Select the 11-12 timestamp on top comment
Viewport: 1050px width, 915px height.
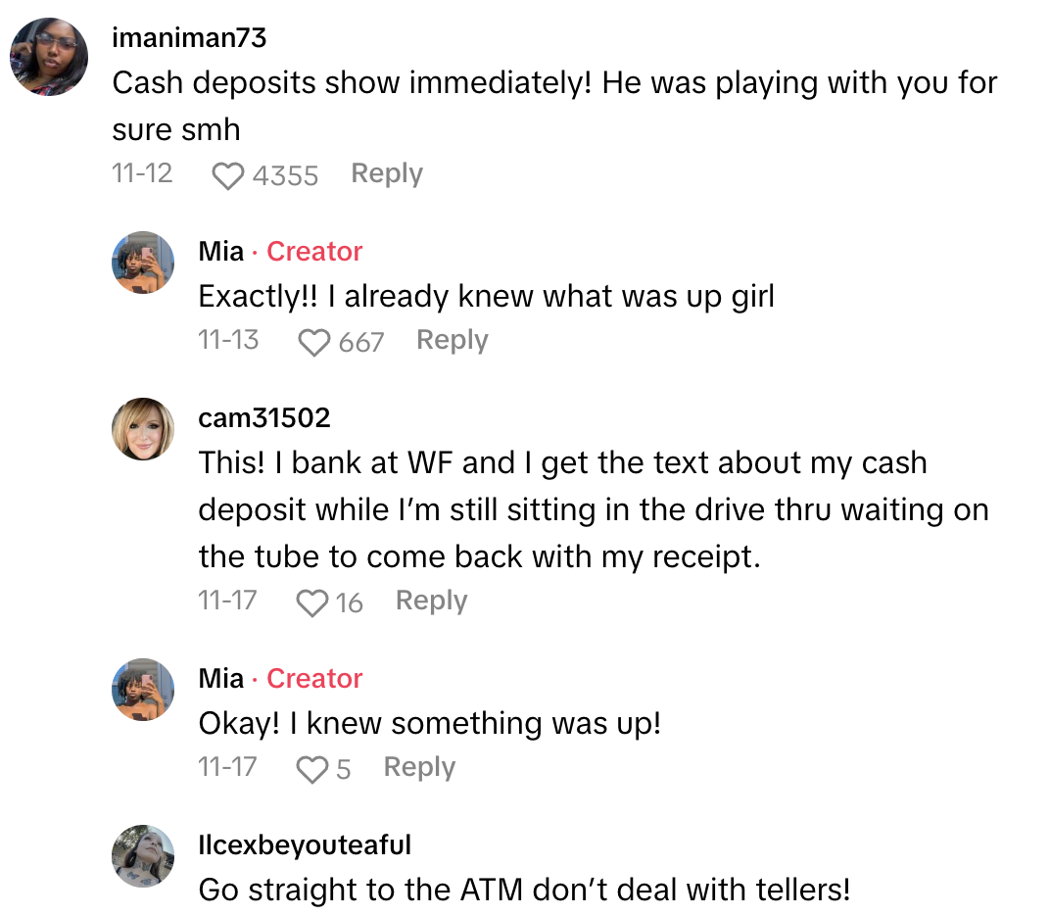(x=143, y=174)
